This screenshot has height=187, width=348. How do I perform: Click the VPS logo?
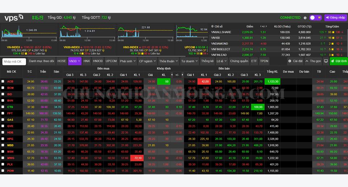[x=14, y=18]
